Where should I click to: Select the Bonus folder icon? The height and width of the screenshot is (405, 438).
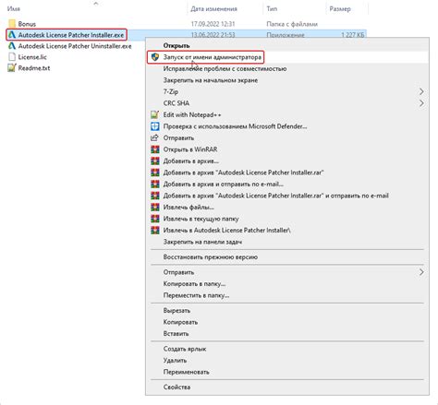coord(12,24)
